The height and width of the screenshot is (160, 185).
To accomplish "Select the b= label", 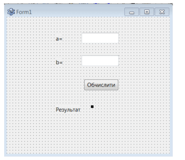I will [x=59, y=62].
